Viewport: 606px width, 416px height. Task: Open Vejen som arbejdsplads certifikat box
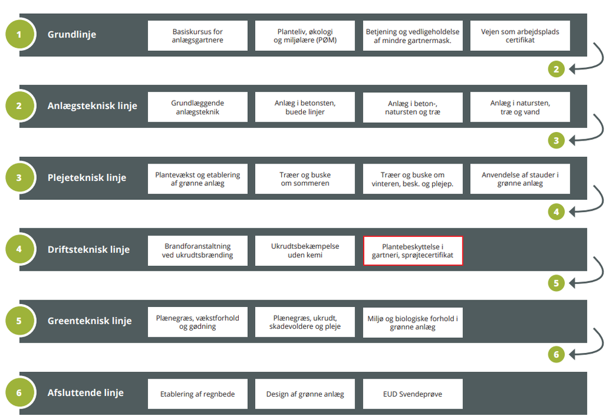520,36
